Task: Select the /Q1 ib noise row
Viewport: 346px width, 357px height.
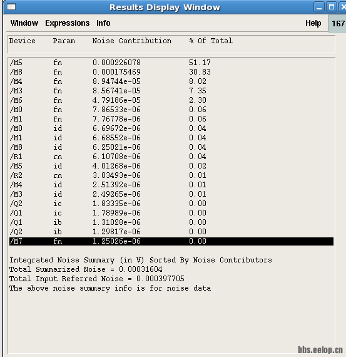Action: [171, 222]
